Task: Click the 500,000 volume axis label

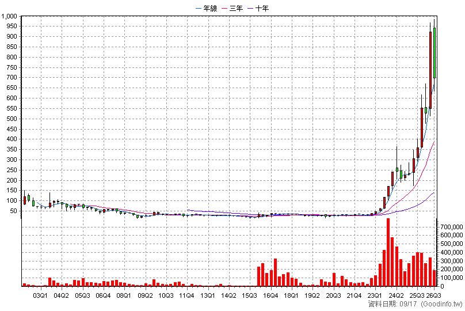Action: tap(452, 244)
